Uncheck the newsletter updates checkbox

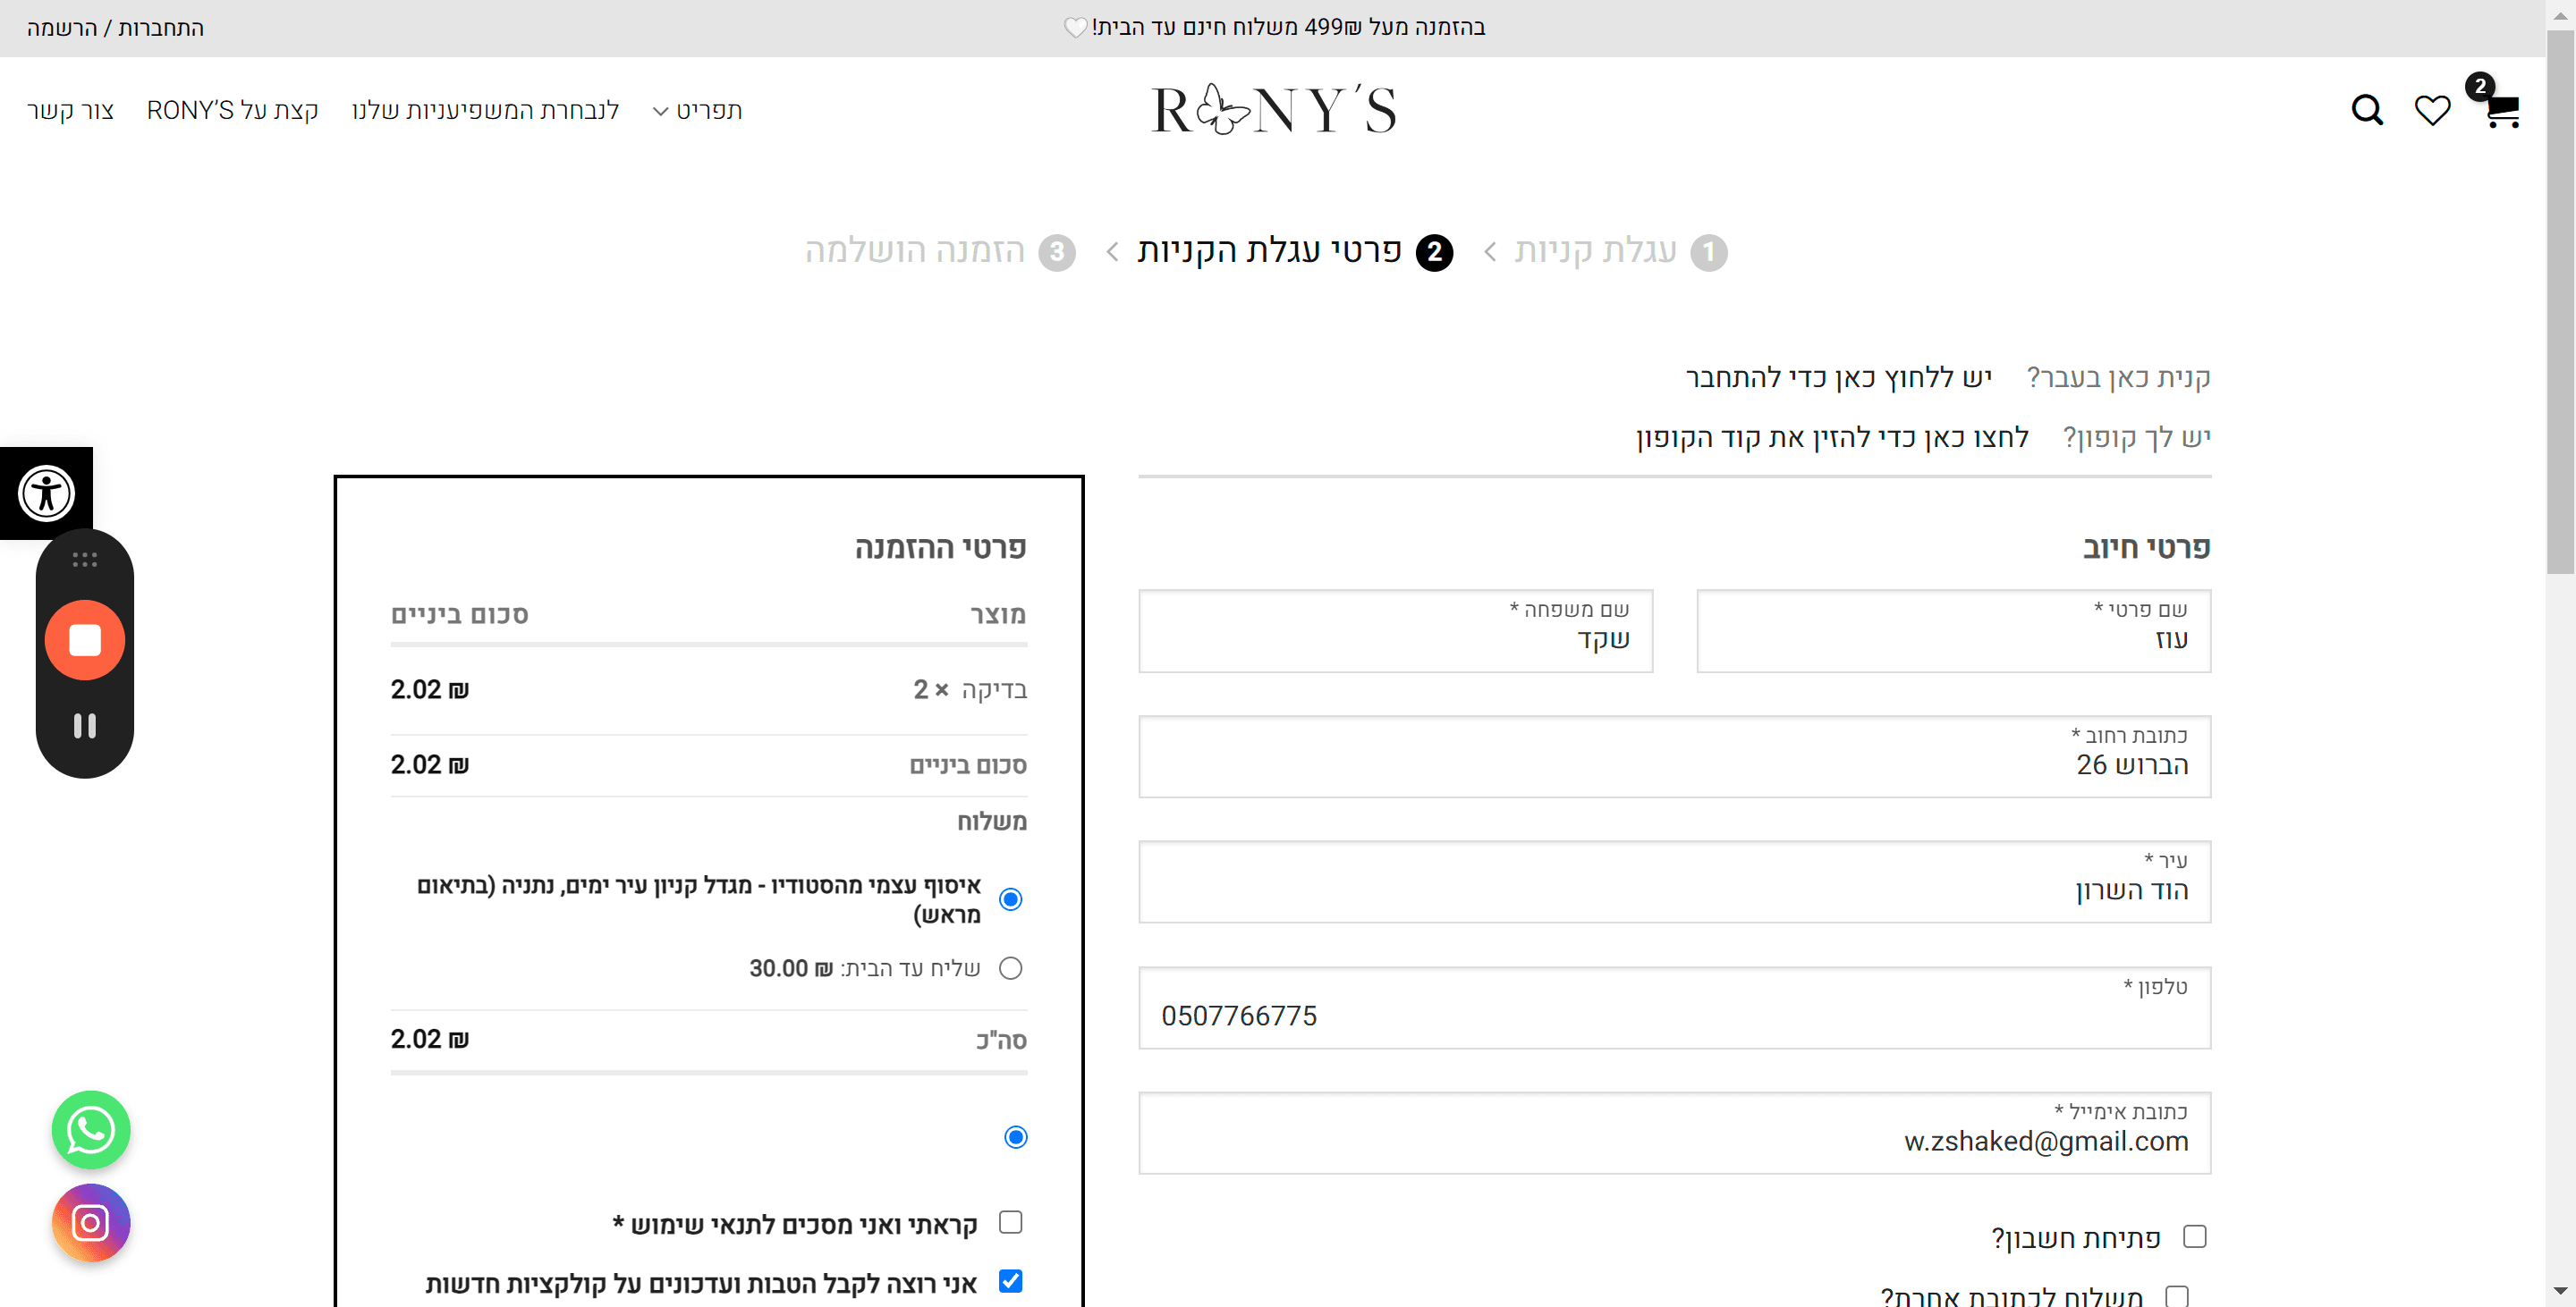click(x=1011, y=1281)
